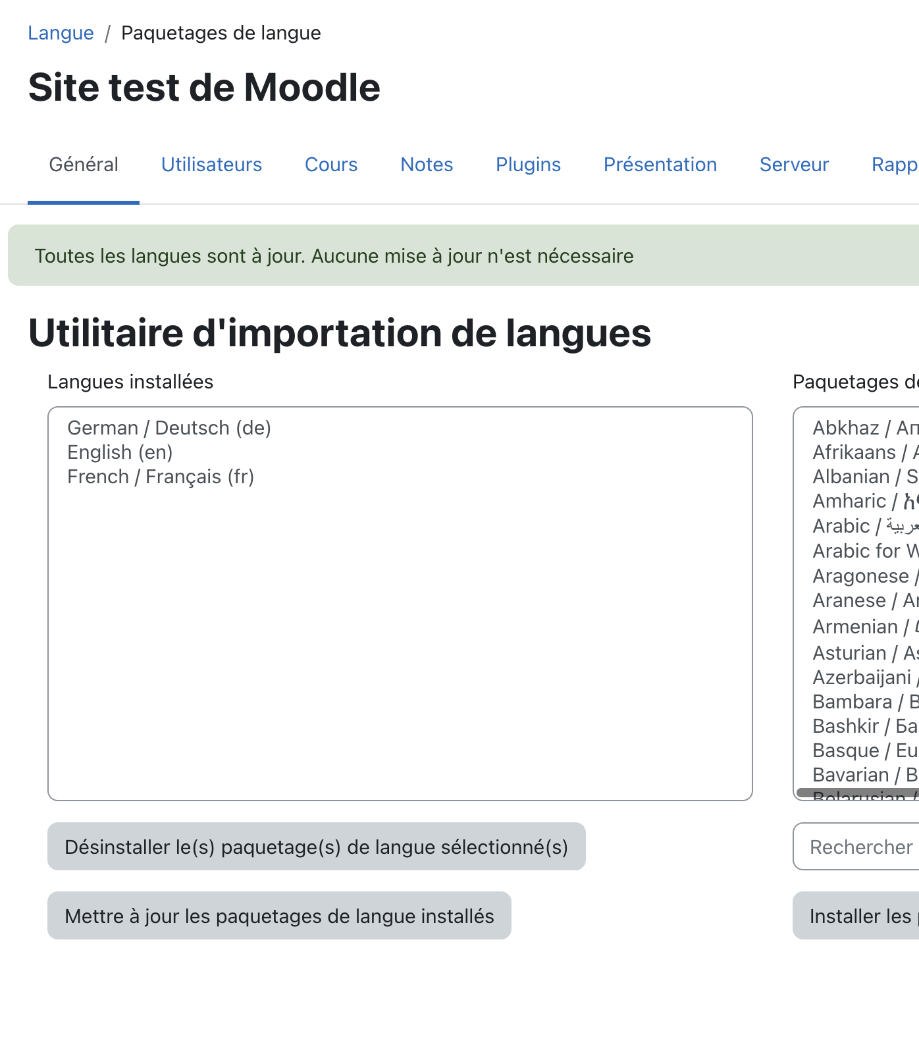The image size is (919, 1056).
Task: Open the Cours tab
Action: click(x=331, y=165)
